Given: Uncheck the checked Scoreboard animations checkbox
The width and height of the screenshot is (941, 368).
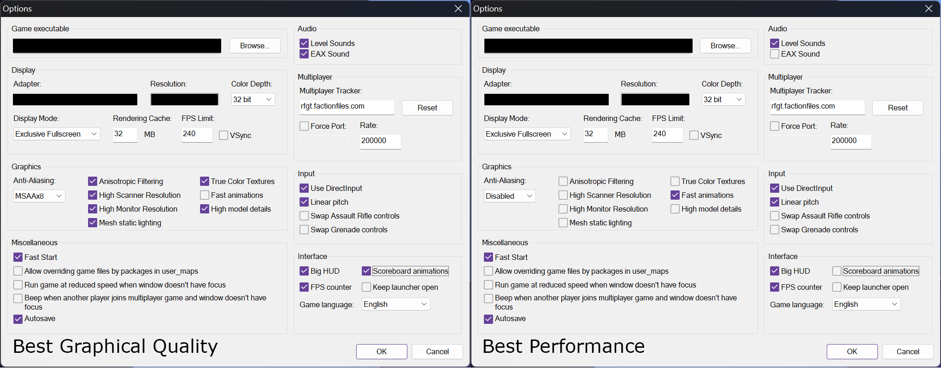Looking at the screenshot, I should point(366,271).
